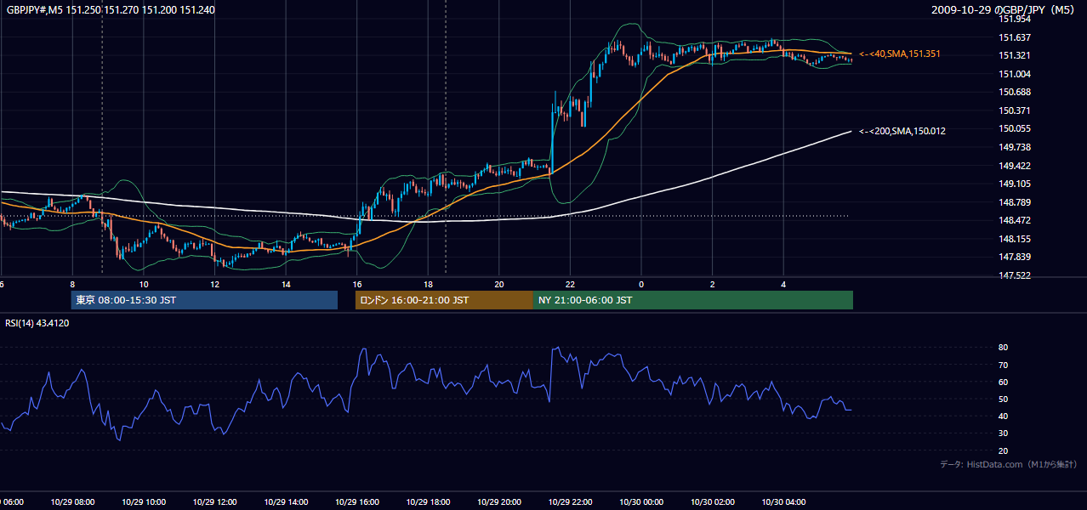Image resolution: width=1087 pixels, height=510 pixels.
Task: Click hour tick 20 under the price chart
Action: pyautogui.click(x=499, y=284)
